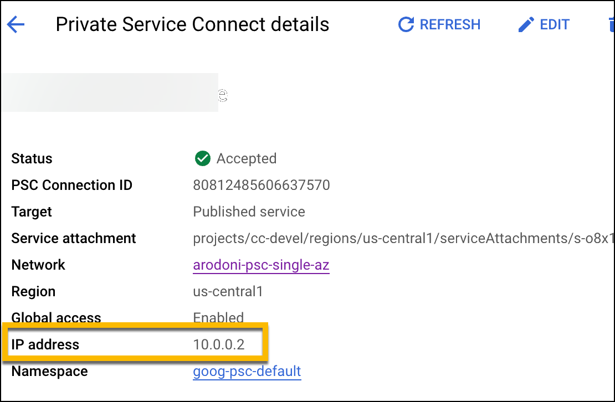
Task: Click the Enabled global access value
Action: pyautogui.click(x=218, y=318)
